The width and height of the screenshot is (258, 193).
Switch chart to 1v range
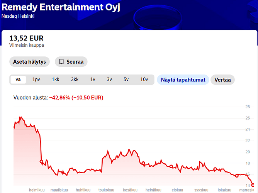(x=93, y=80)
